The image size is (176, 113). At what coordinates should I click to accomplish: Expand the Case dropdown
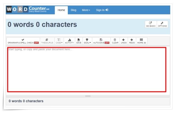point(59,41)
